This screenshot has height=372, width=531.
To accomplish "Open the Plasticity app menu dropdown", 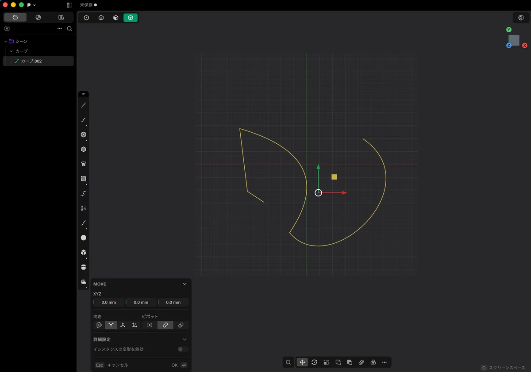I will point(31,5).
